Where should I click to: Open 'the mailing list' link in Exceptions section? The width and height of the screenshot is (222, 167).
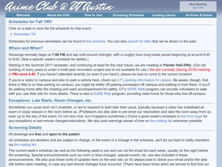pyautogui.click(x=161, y=121)
